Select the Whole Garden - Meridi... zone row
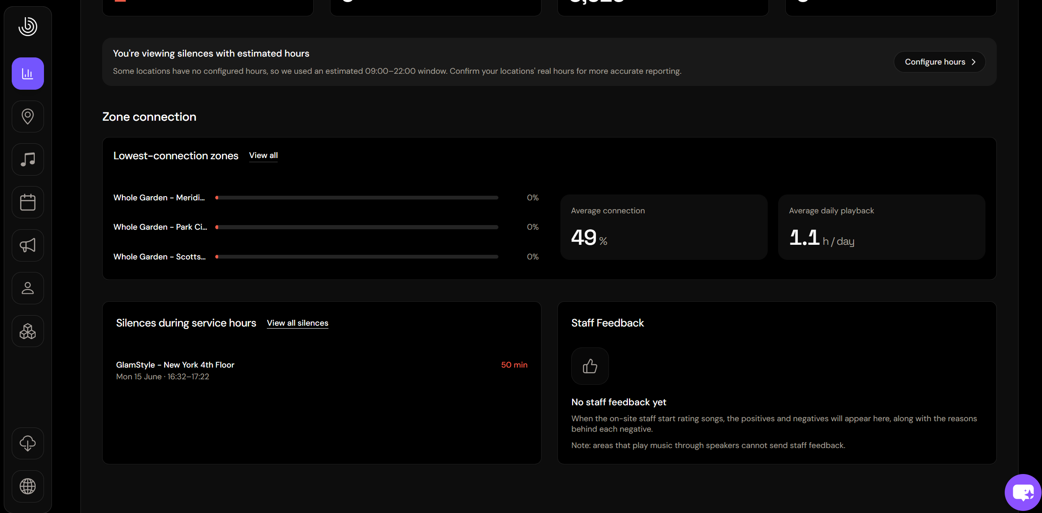 click(x=326, y=197)
